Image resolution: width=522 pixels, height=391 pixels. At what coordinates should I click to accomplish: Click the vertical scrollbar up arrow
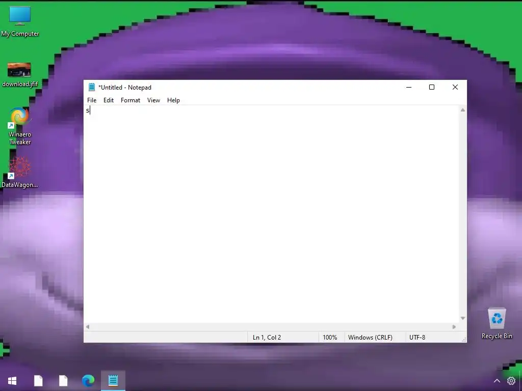463,110
